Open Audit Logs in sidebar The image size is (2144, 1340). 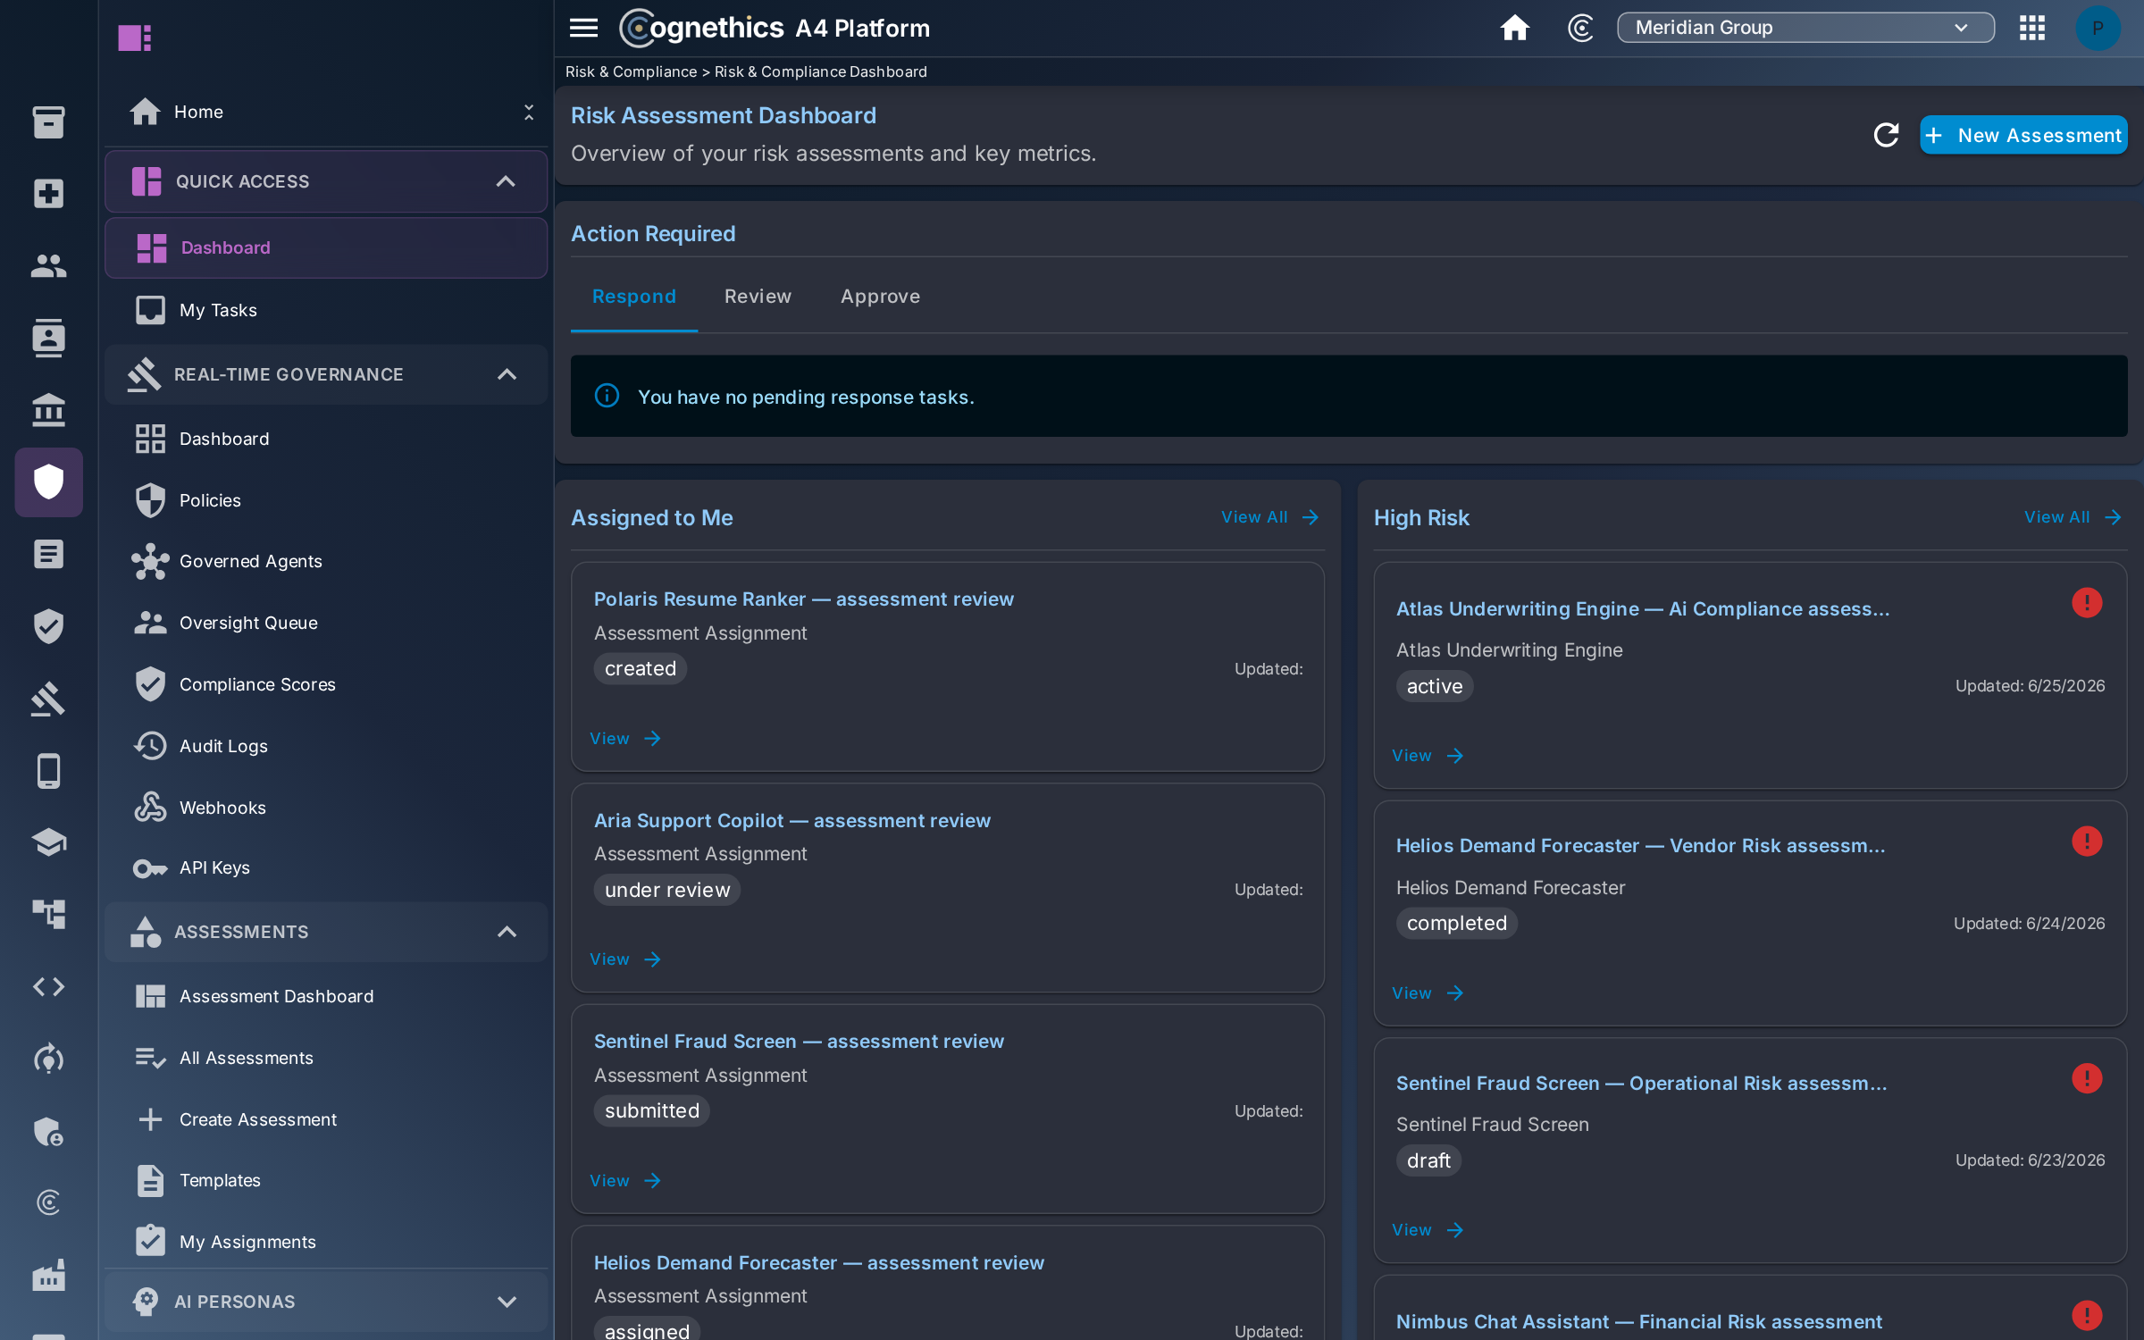click(325, 746)
